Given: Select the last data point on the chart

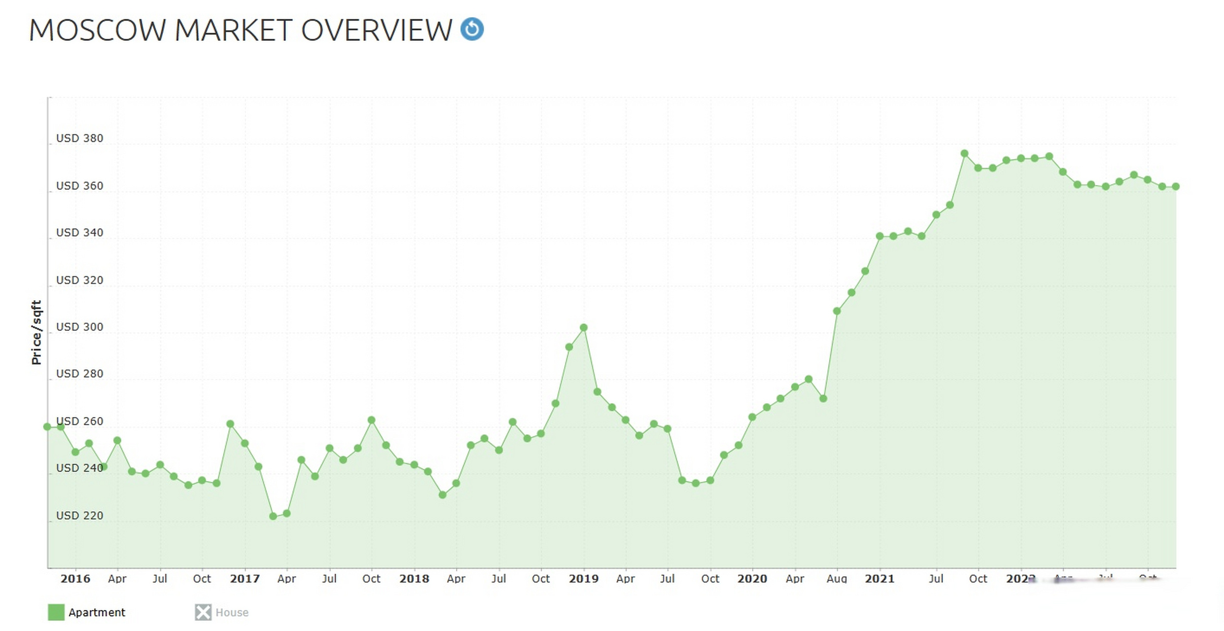Looking at the screenshot, I should [1175, 187].
